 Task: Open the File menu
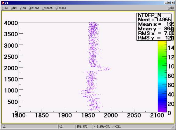pos(5,8)
